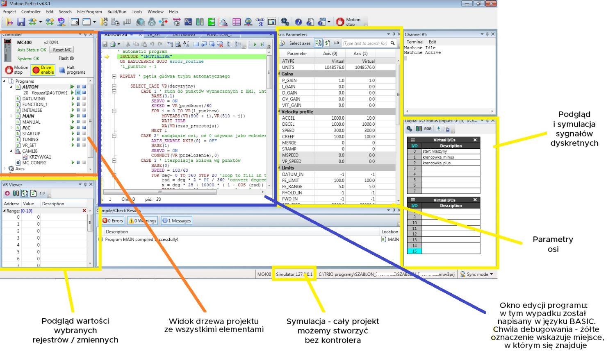Open the Sync mode dropdown in status bar
Viewport: 615px width, 356px height.
(476, 274)
